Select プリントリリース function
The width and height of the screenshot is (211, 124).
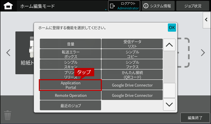click(x=70, y=75)
